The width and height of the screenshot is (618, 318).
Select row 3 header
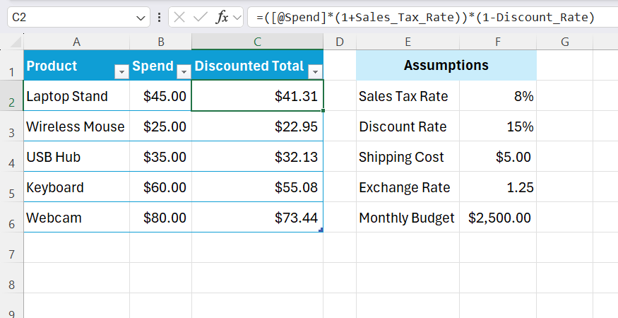tap(12, 126)
